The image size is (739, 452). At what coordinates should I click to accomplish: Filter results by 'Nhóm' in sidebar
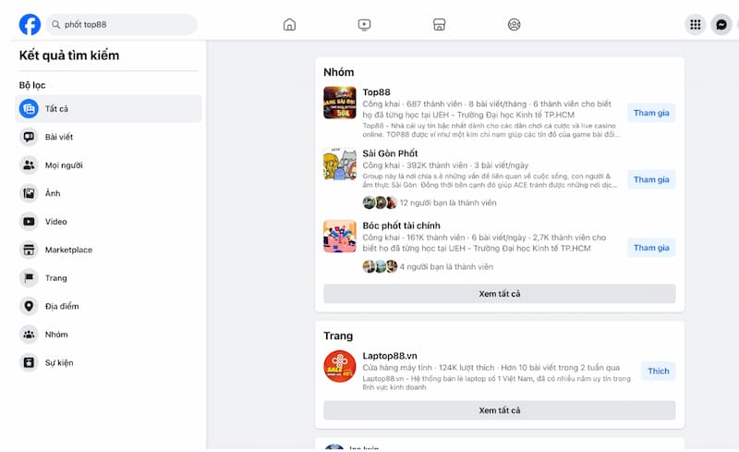click(56, 335)
